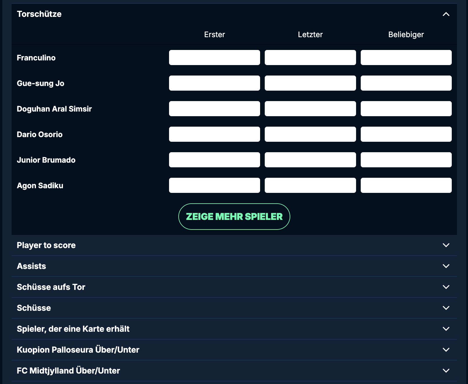Select Letzter odds for Franculino
Screen dimensions: 468x384
(310, 58)
